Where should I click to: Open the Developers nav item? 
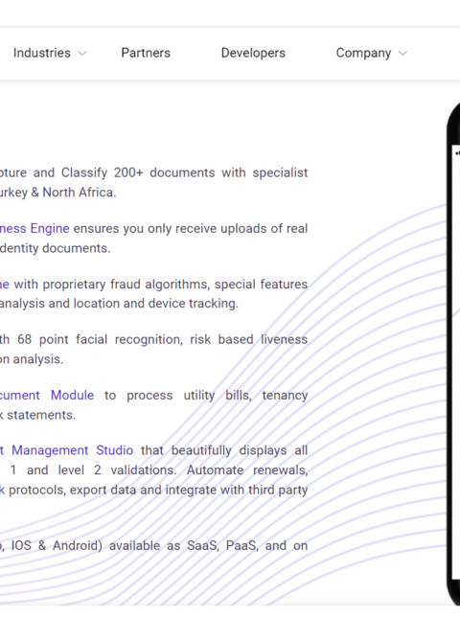pyautogui.click(x=253, y=53)
